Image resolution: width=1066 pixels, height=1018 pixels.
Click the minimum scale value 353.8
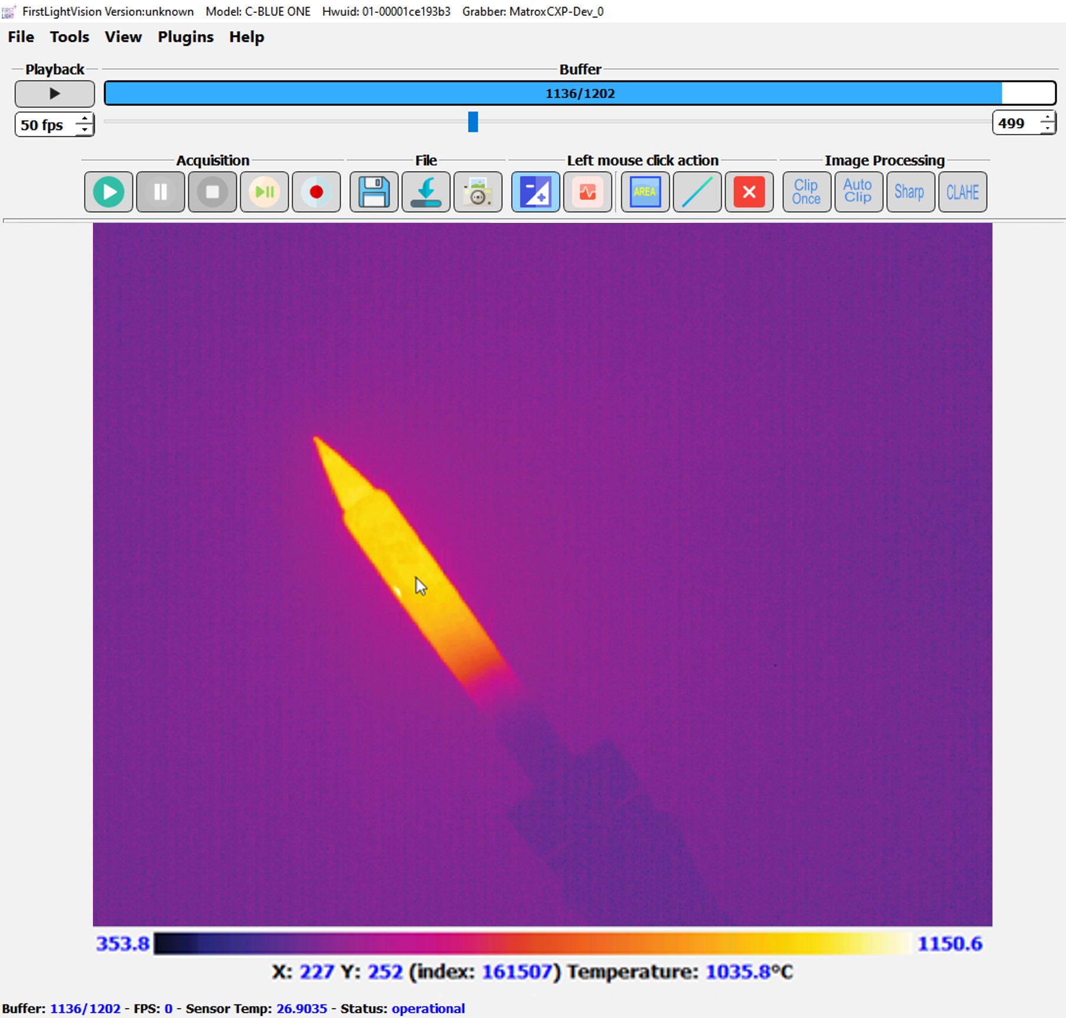point(122,943)
